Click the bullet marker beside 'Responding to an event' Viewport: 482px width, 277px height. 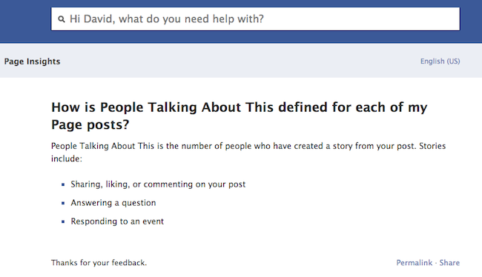63,221
